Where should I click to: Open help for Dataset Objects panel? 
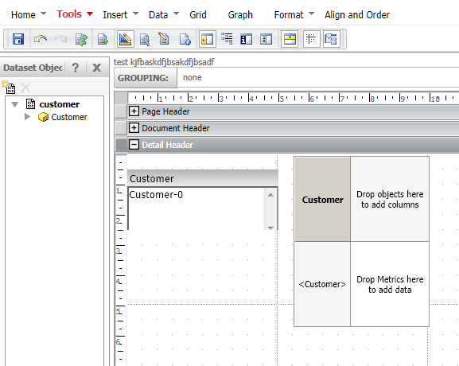click(x=76, y=68)
